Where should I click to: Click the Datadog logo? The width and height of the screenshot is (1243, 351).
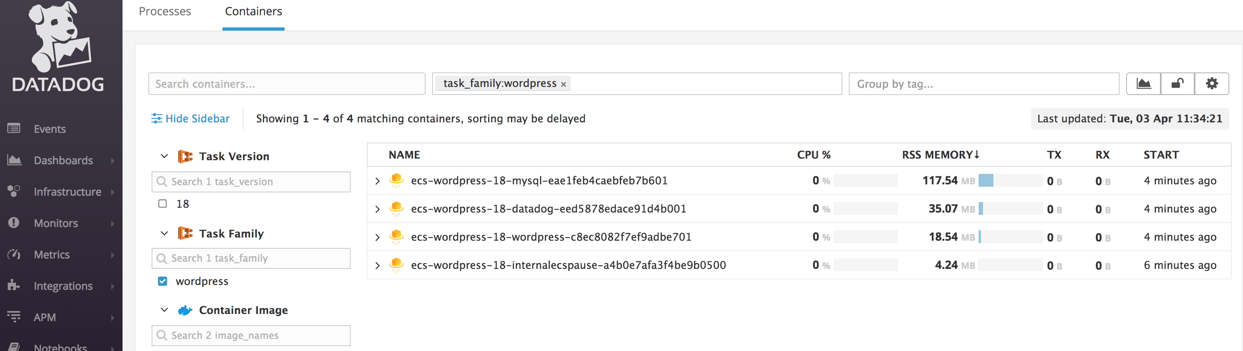coord(58,48)
